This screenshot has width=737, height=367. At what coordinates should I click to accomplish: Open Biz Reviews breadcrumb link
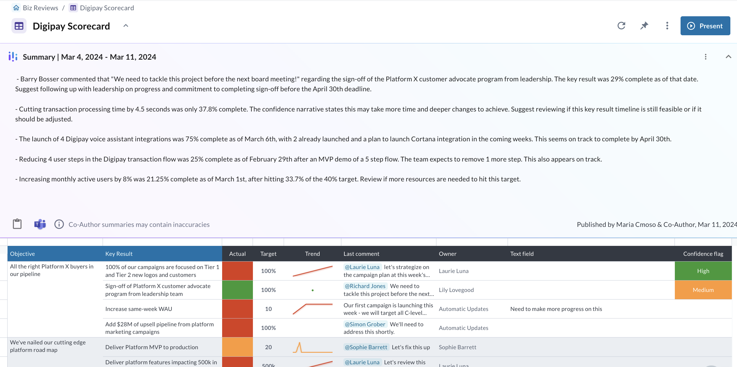coord(40,8)
